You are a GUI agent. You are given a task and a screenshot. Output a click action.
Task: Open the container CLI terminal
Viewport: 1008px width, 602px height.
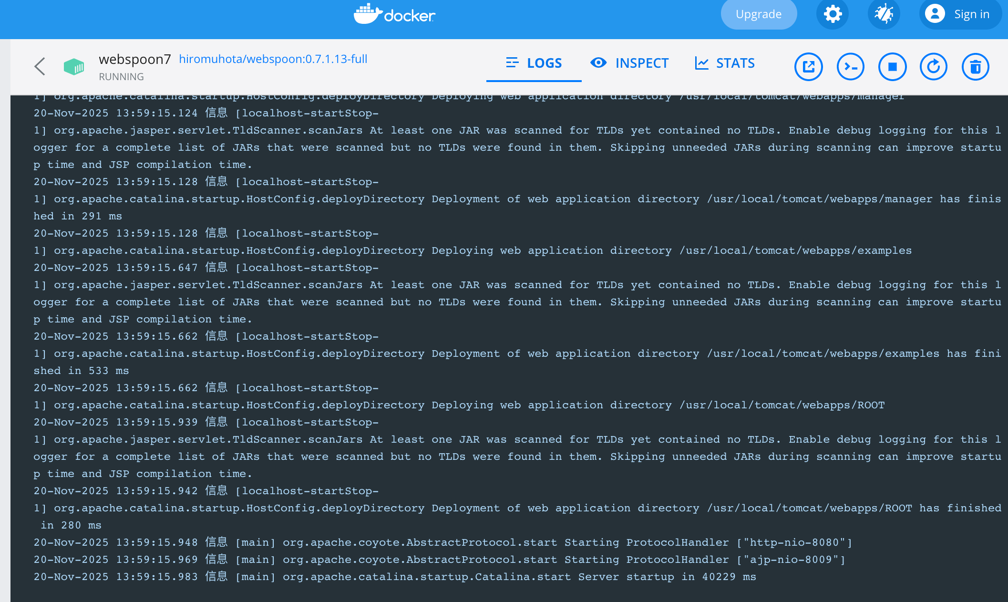pos(850,66)
